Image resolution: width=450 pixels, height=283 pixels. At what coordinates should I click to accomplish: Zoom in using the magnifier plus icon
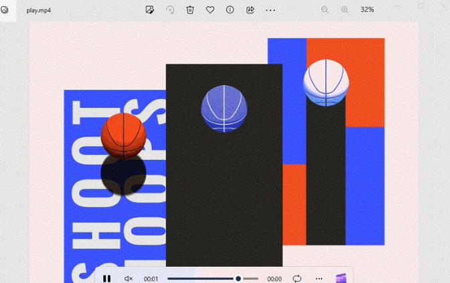point(345,10)
